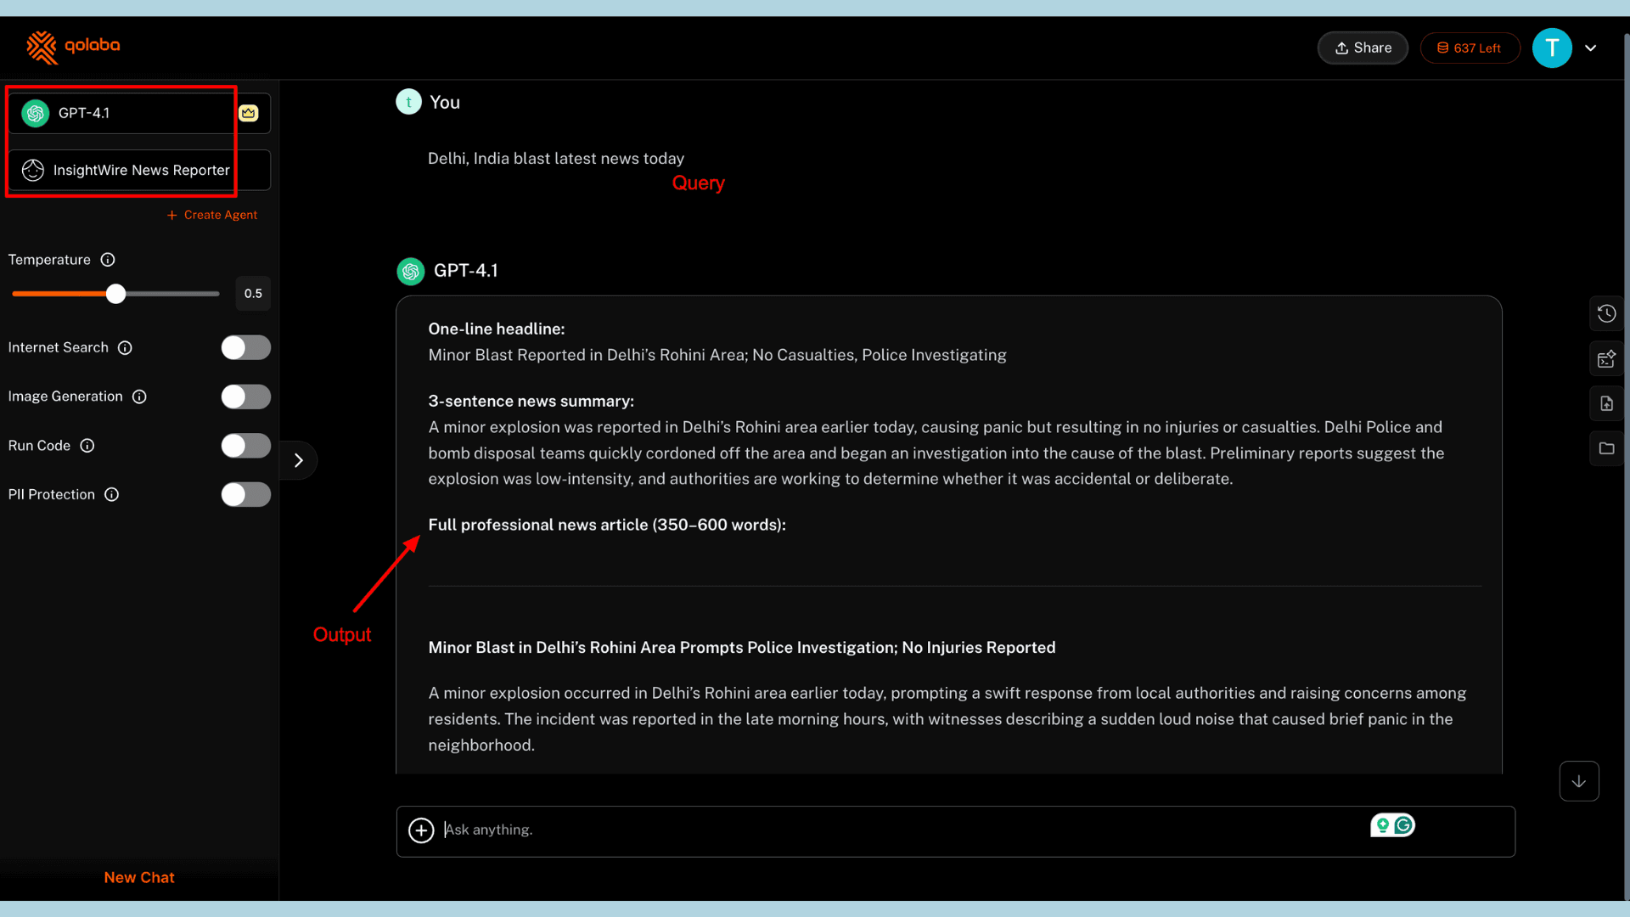Enable the Run Code toggle

coord(245,446)
